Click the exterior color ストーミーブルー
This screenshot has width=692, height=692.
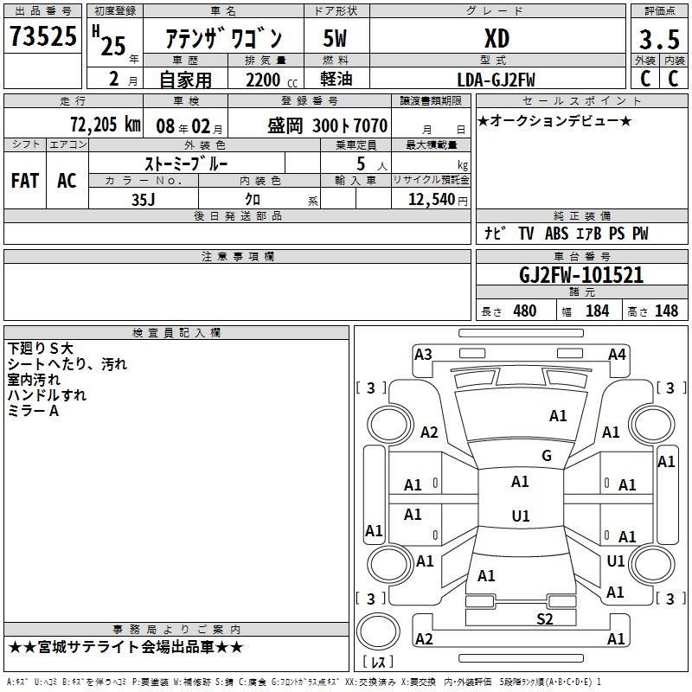click(x=185, y=163)
